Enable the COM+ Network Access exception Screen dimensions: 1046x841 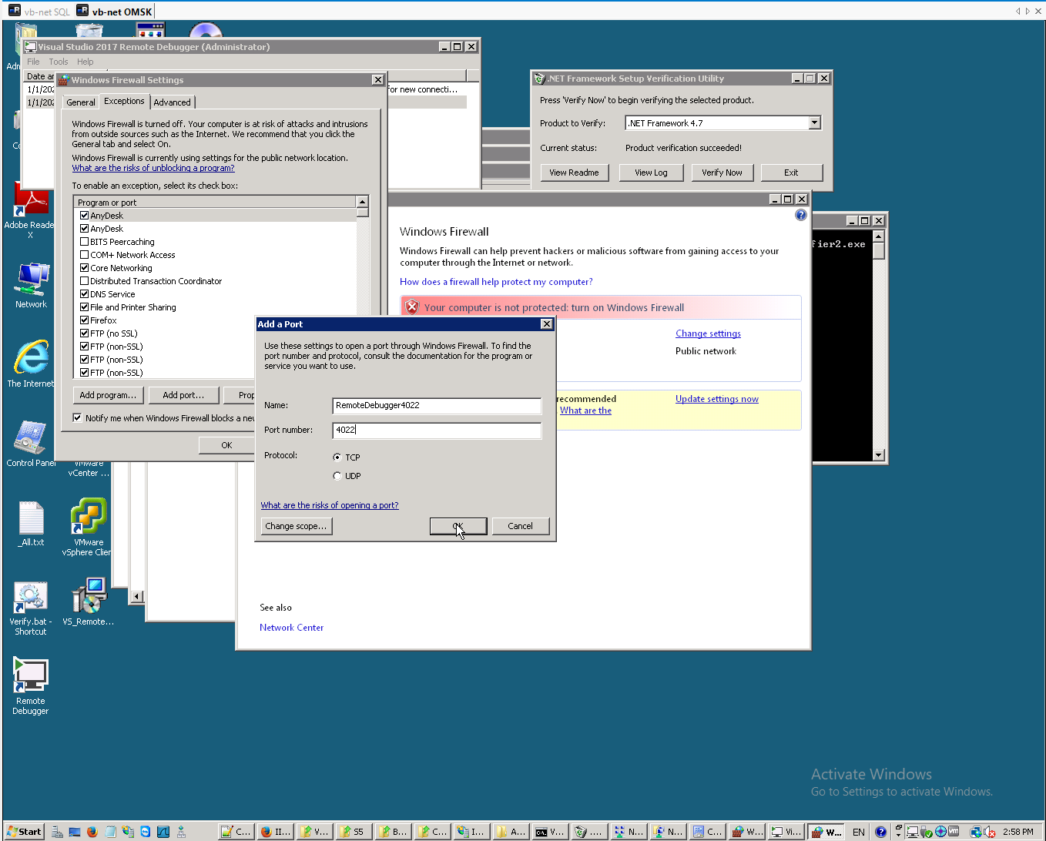point(85,255)
